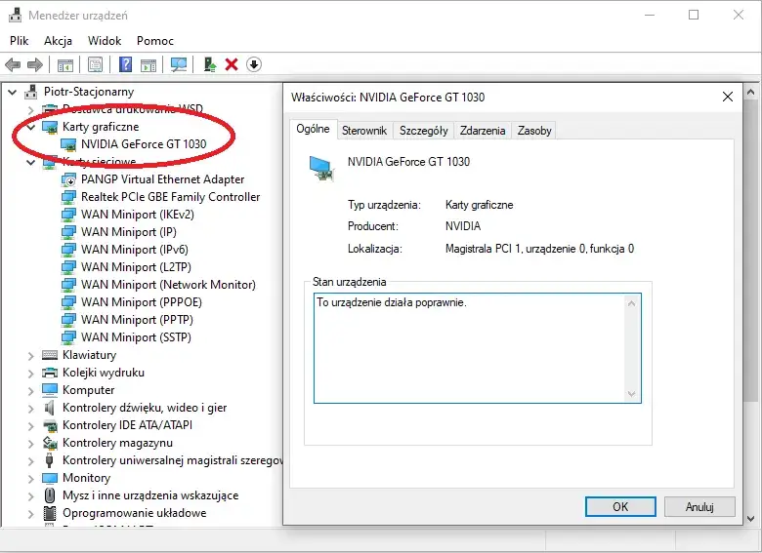Viewport: 762px width, 553px height.
Task: Expand the Kontrolery IDE ATA/ATAPI category
Action: coord(31,426)
